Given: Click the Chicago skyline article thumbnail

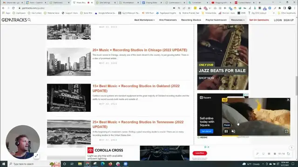Looking at the screenshot, I should tap(69, 62).
